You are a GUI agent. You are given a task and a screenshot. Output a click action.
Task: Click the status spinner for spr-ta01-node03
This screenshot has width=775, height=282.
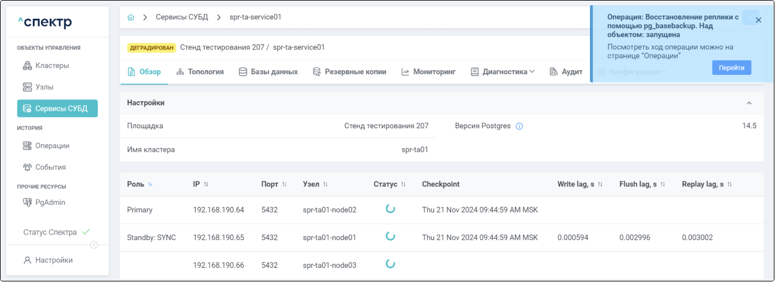pos(390,264)
